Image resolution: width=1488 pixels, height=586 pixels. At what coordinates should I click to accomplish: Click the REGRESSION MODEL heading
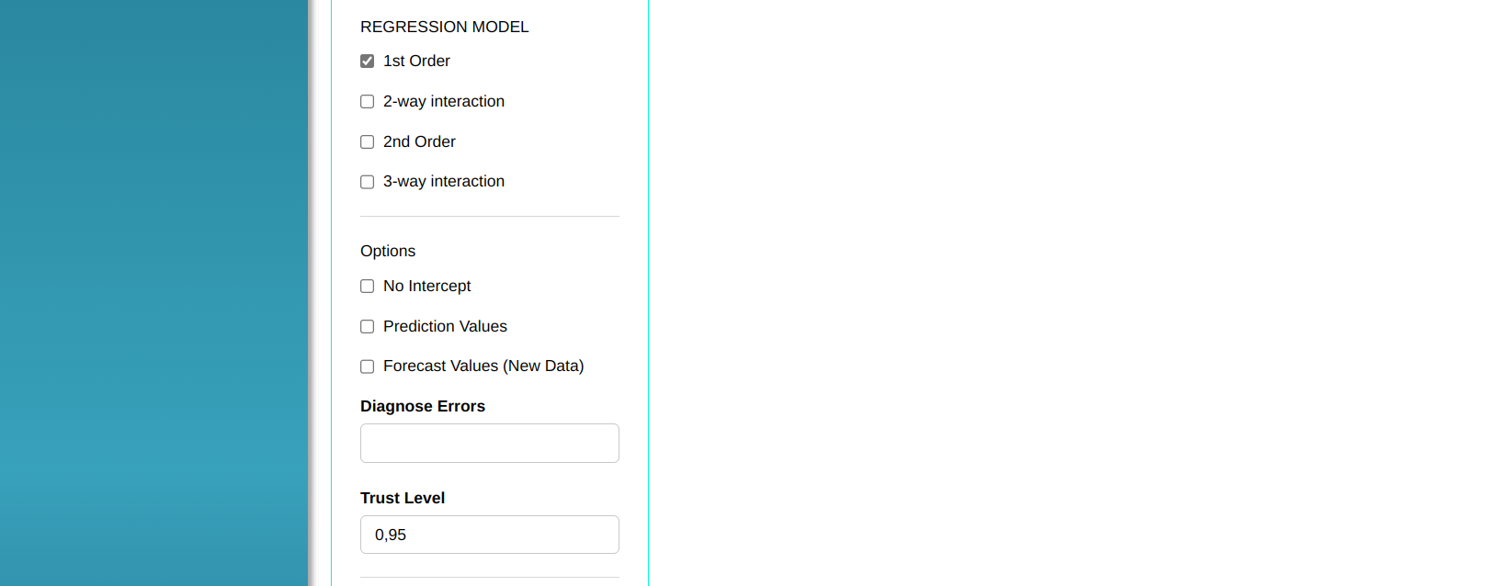pyautogui.click(x=445, y=28)
